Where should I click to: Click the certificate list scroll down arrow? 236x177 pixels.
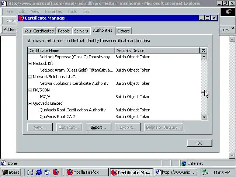click(204, 117)
